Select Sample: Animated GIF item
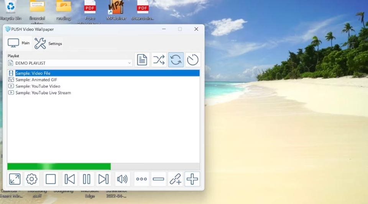The height and width of the screenshot is (204, 368). point(103,80)
